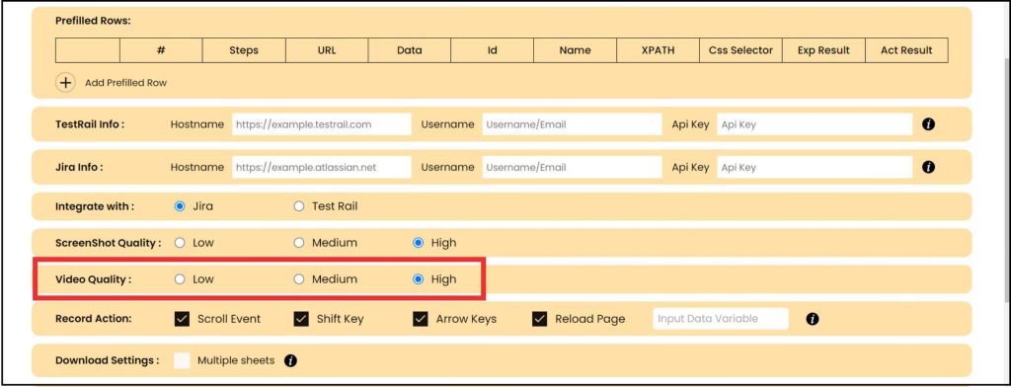The image size is (1011, 387).
Task: Click the XPATH column header
Action: [x=658, y=50]
